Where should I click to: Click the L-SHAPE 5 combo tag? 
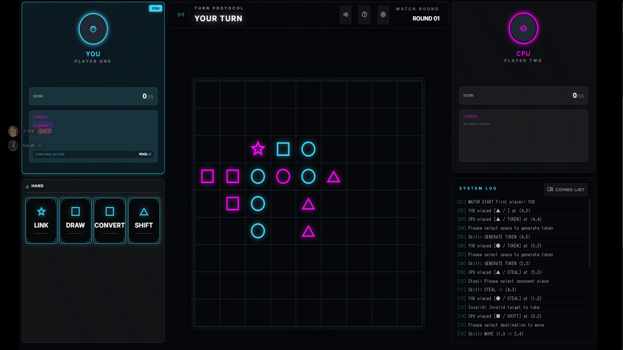pyautogui.click(x=43, y=125)
